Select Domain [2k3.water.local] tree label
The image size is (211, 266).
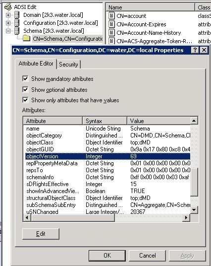[x=53, y=15]
